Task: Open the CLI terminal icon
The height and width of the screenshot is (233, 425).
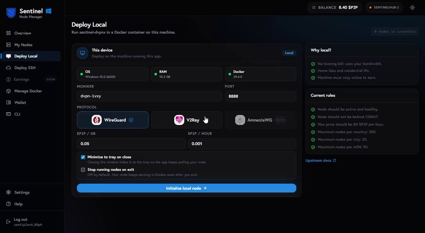Action: point(8,114)
